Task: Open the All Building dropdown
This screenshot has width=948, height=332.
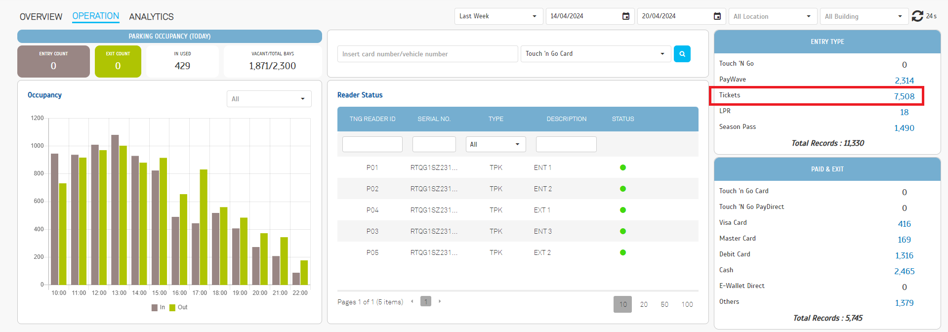Action: [x=864, y=16]
